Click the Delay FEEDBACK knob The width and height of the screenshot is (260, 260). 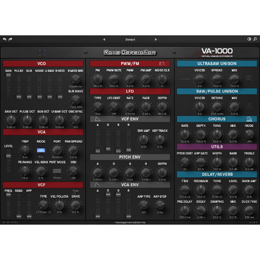201,190
